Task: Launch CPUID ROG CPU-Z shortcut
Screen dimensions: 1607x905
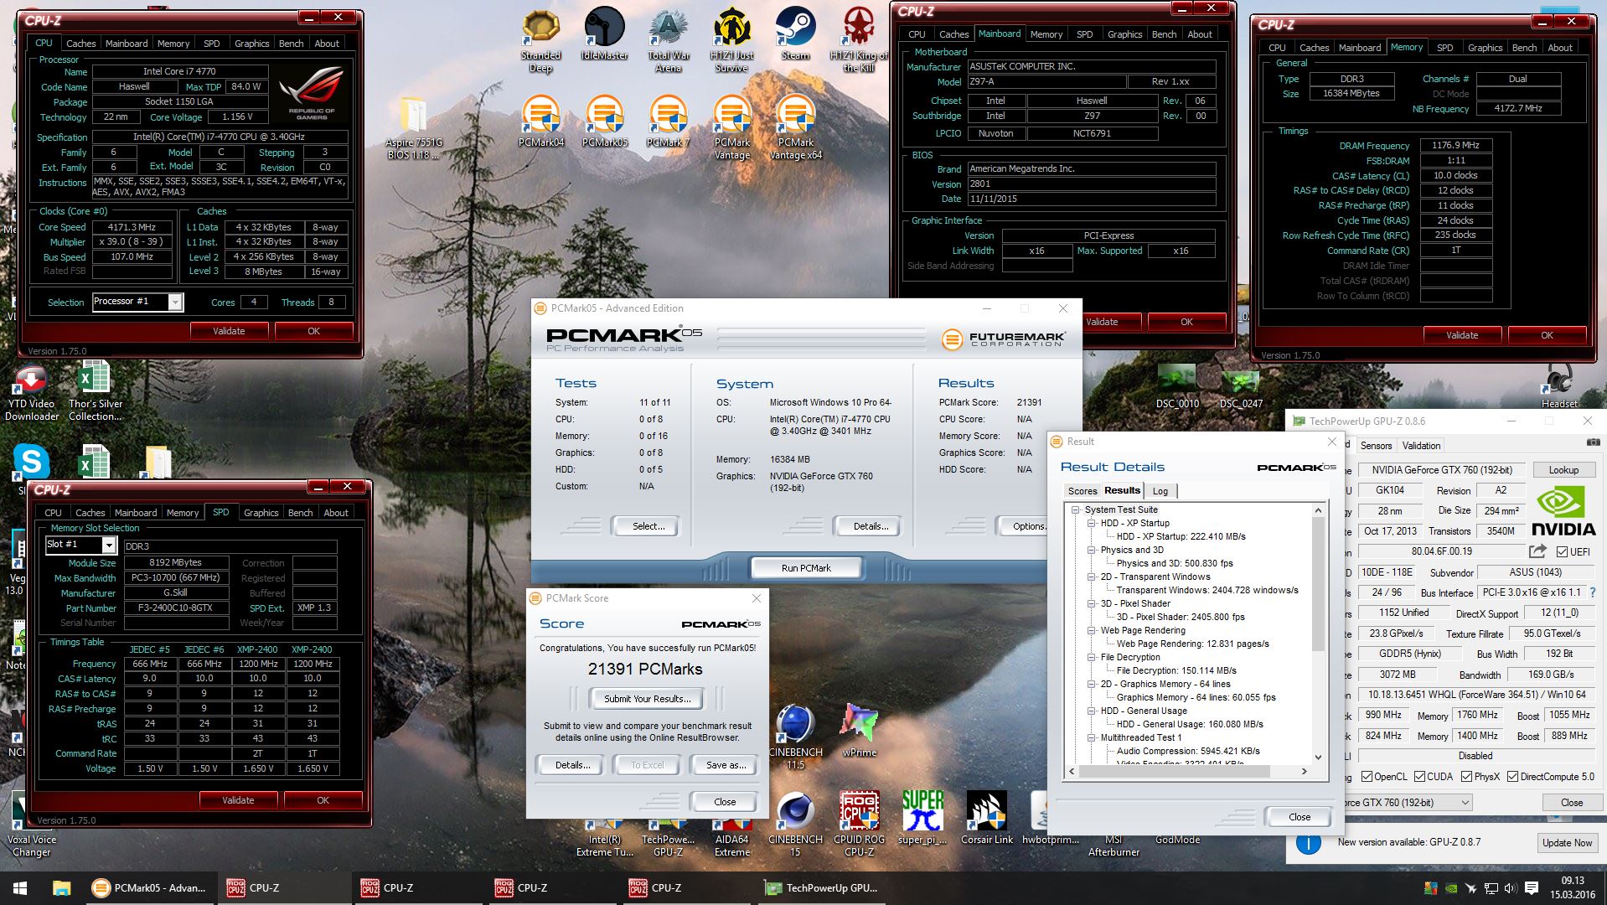Action: [x=859, y=825]
